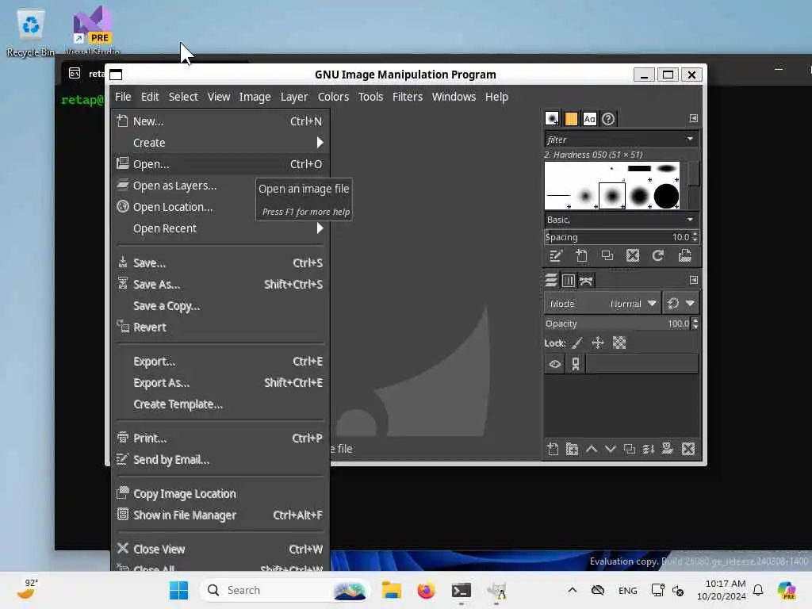Image resolution: width=812 pixels, height=609 pixels.
Task: Click Copy Image Location menu item
Action: pyautogui.click(x=220, y=494)
